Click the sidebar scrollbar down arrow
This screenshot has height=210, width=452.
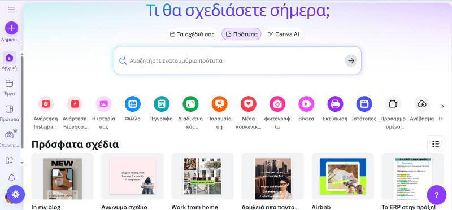[x=22, y=163]
